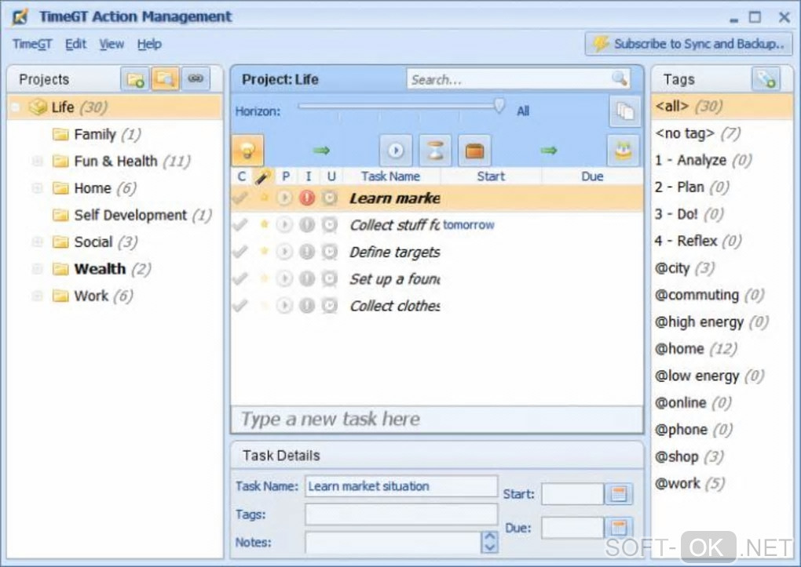Mark Define targets task as complete
The image size is (801, 567).
click(240, 252)
